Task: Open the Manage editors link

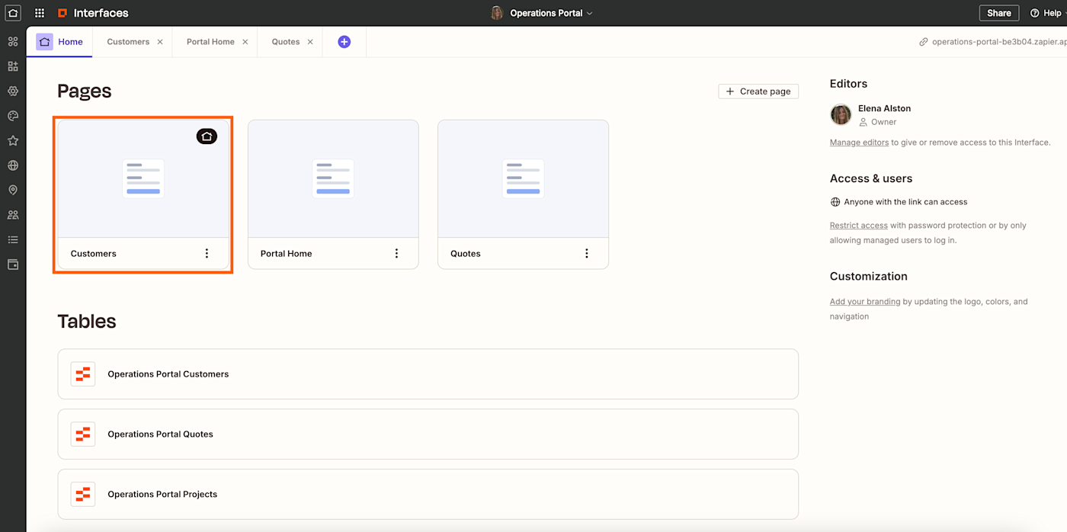Action: click(x=859, y=143)
